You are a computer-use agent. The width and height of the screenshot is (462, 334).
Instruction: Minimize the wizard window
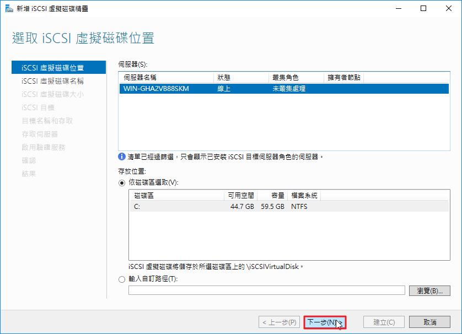pyautogui.click(x=399, y=8)
